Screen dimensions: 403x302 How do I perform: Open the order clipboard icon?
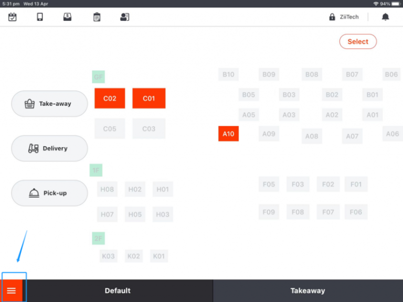click(x=97, y=17)
